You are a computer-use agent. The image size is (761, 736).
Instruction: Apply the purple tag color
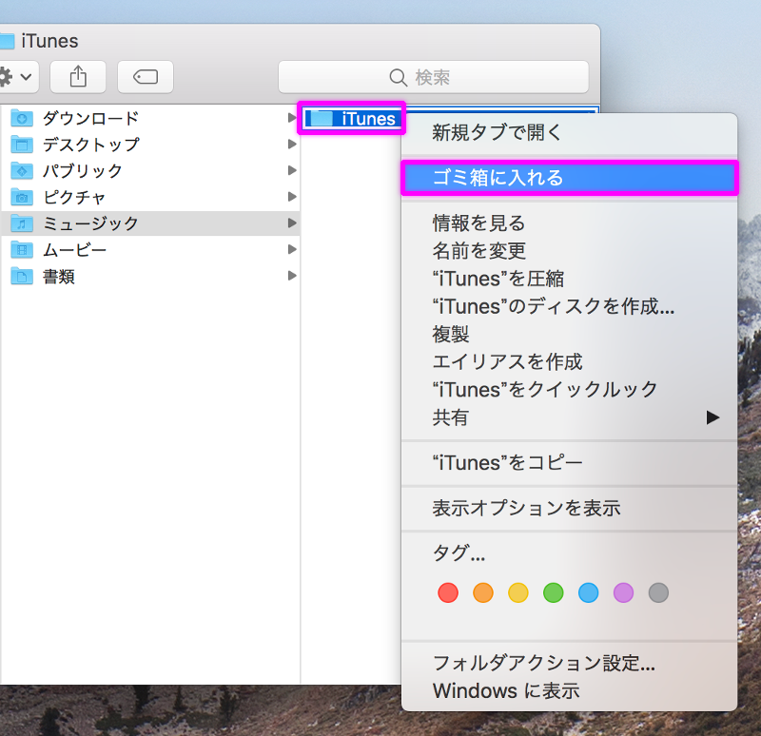click(624, 592)
